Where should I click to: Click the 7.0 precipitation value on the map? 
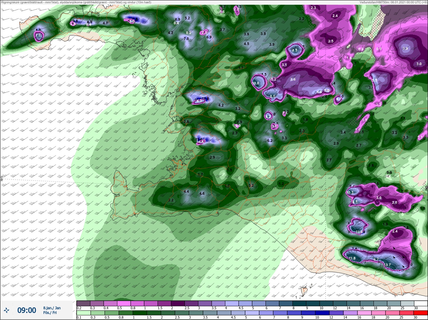tap(186, 39)
